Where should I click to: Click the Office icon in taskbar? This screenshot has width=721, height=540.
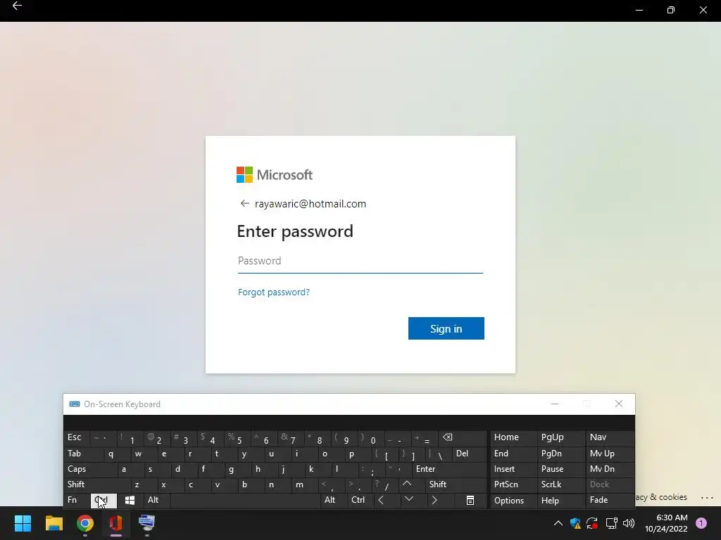click(116, 523)
